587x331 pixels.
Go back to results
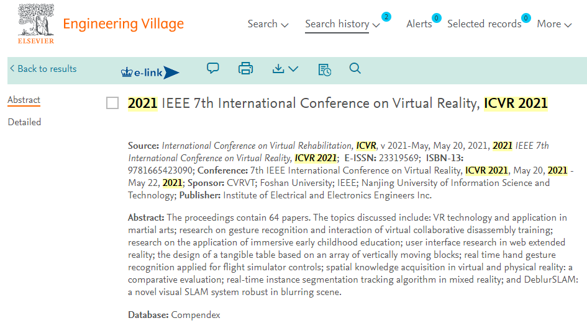43,69
